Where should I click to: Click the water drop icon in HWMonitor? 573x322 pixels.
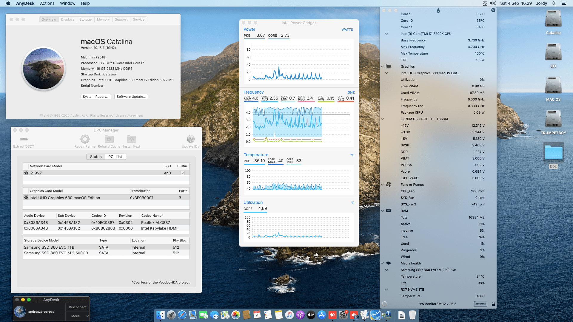(x=438, y=10)
